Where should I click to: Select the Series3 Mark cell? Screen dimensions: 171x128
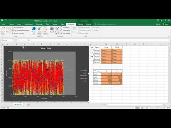[x=117, y=56]
